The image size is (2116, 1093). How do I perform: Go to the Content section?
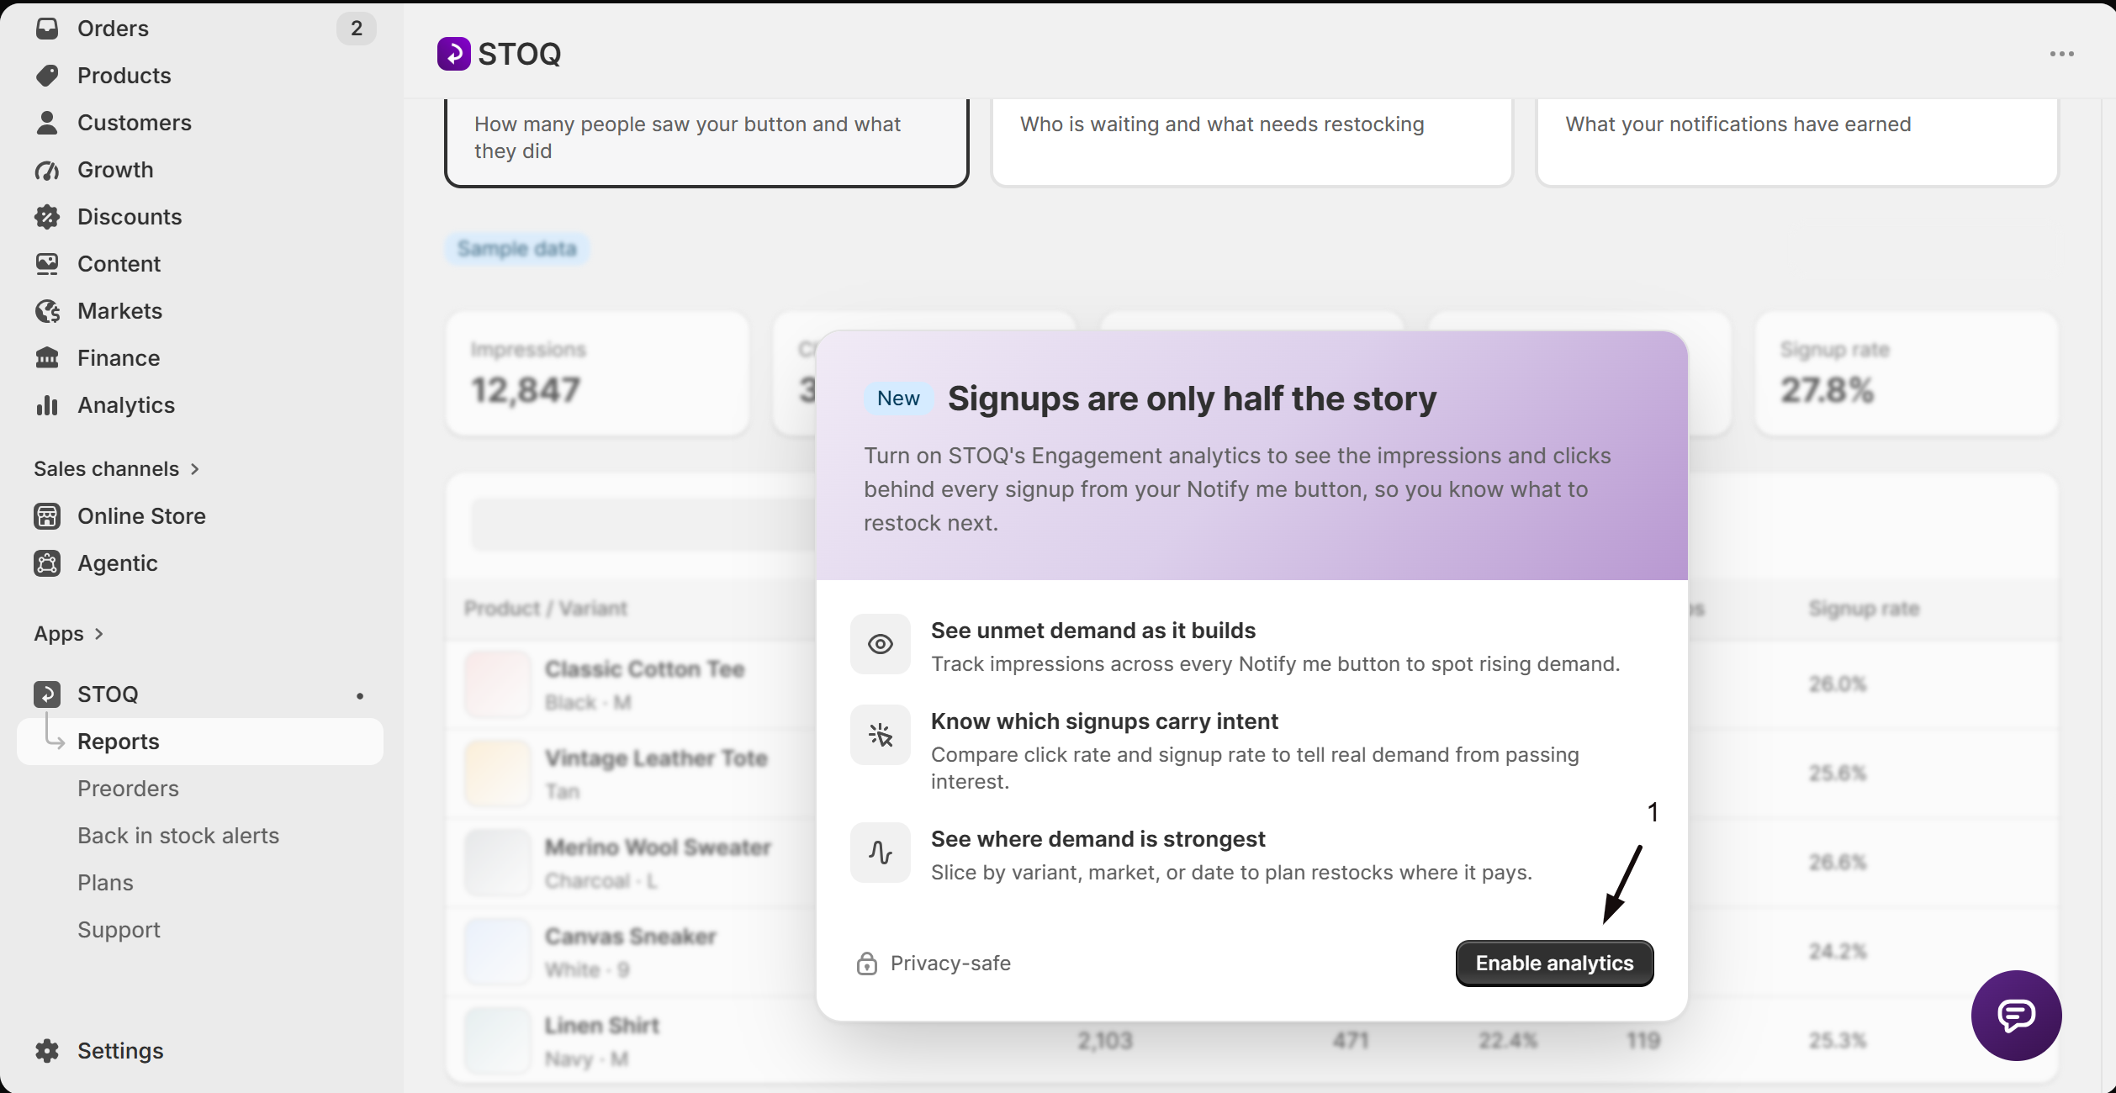click(200, 264)
